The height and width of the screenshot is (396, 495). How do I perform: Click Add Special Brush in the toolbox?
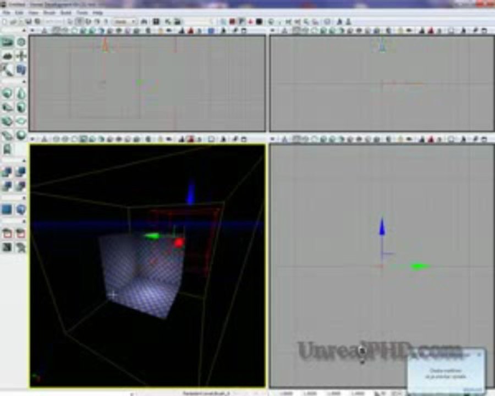[8, 210]
